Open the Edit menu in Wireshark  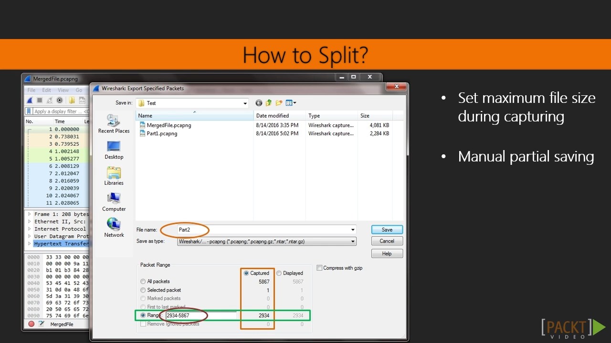[x=46, y=90]
